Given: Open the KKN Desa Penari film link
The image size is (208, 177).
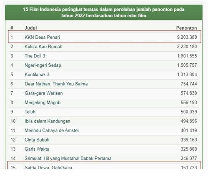Looking at the screenshot, I should pyautogui.click(x=42, y=37).
